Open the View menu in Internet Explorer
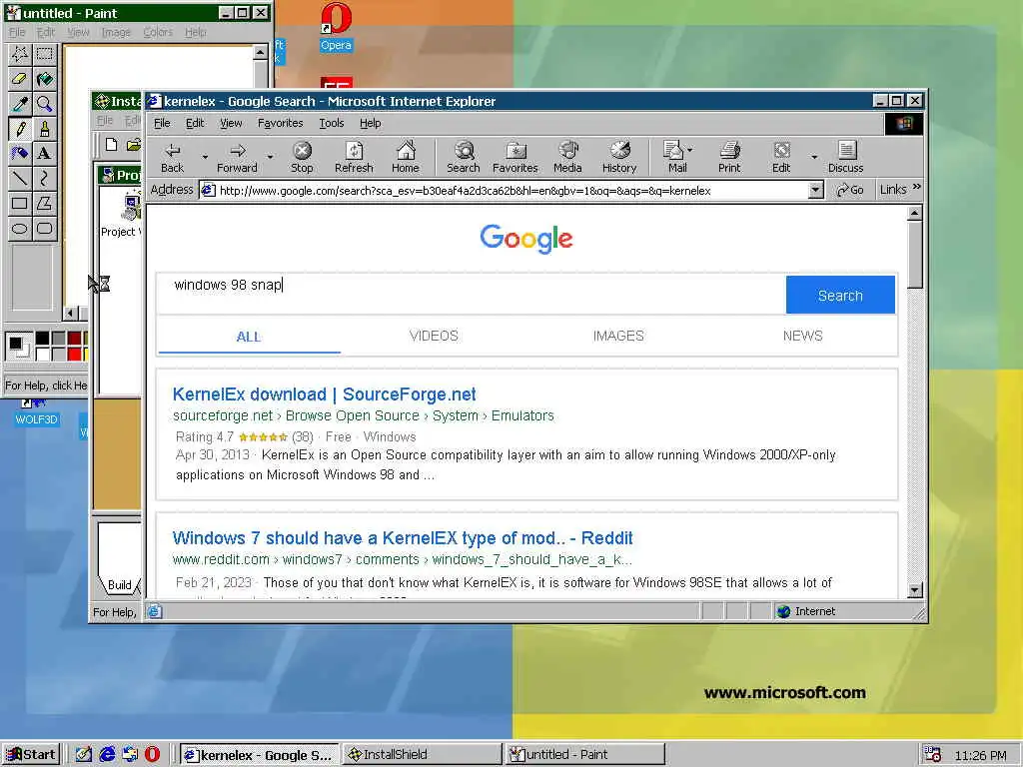This screenshot has height=767, width=1023. (x=231, y=123)
